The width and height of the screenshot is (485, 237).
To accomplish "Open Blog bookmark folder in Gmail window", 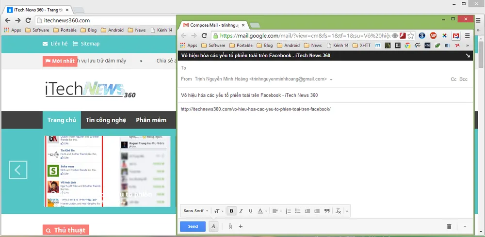I will (265, 45).
